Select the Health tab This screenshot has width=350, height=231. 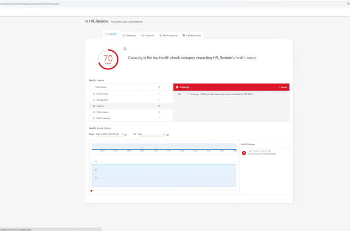pos(111,34)
